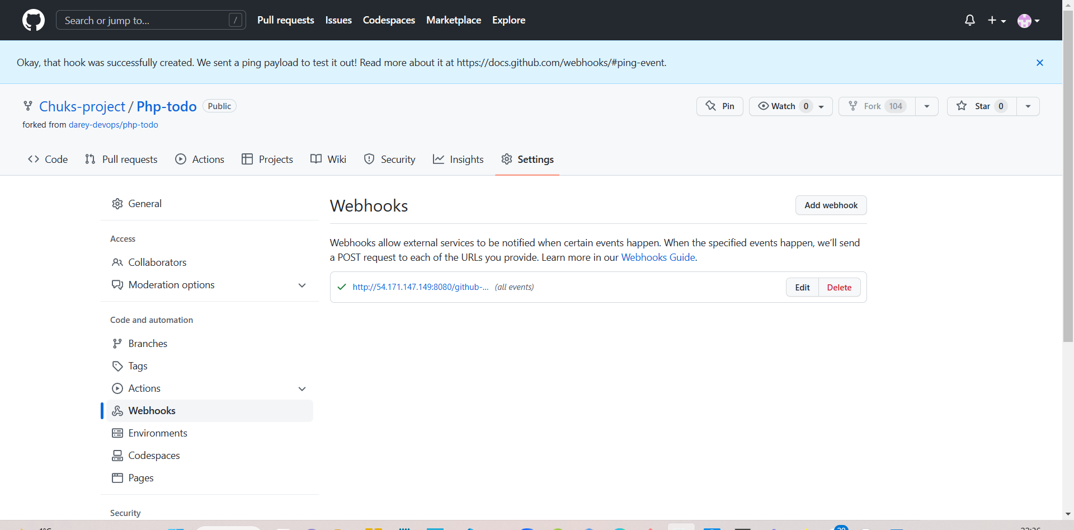The height and width of the screenshot is (530, 1074).
Task: Open the 54.171.147.149 webhook URL
Action: (x=421, y=287)
